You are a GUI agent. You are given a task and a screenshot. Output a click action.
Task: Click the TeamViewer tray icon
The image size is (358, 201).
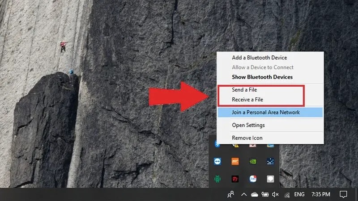pos(217,162)
